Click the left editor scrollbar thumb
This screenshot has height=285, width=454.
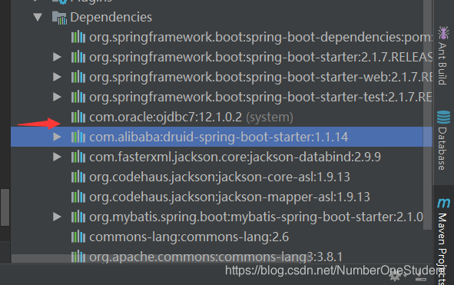(5, 207)
